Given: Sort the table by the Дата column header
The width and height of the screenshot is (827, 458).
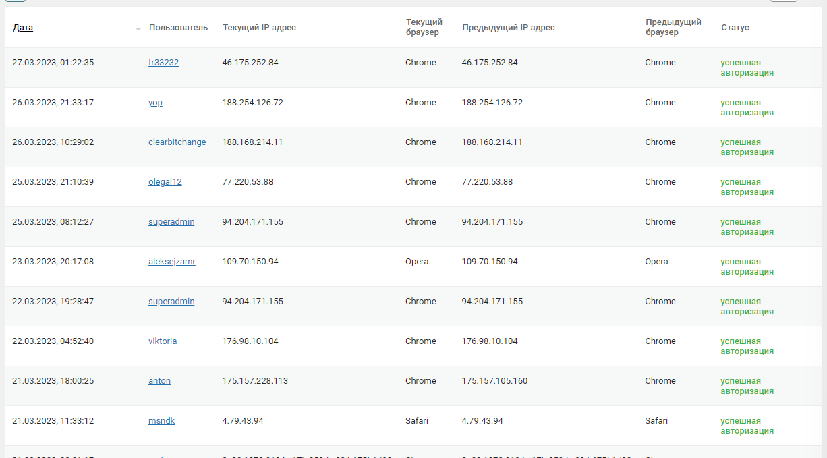Looking at the screenshot, I should [23, 28].
